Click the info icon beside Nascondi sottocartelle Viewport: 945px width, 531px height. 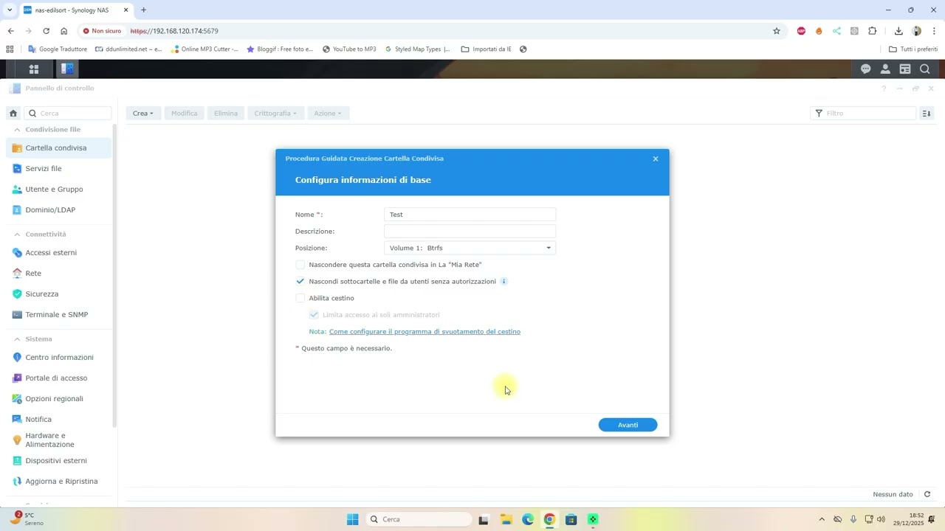(x=504, y=281)
